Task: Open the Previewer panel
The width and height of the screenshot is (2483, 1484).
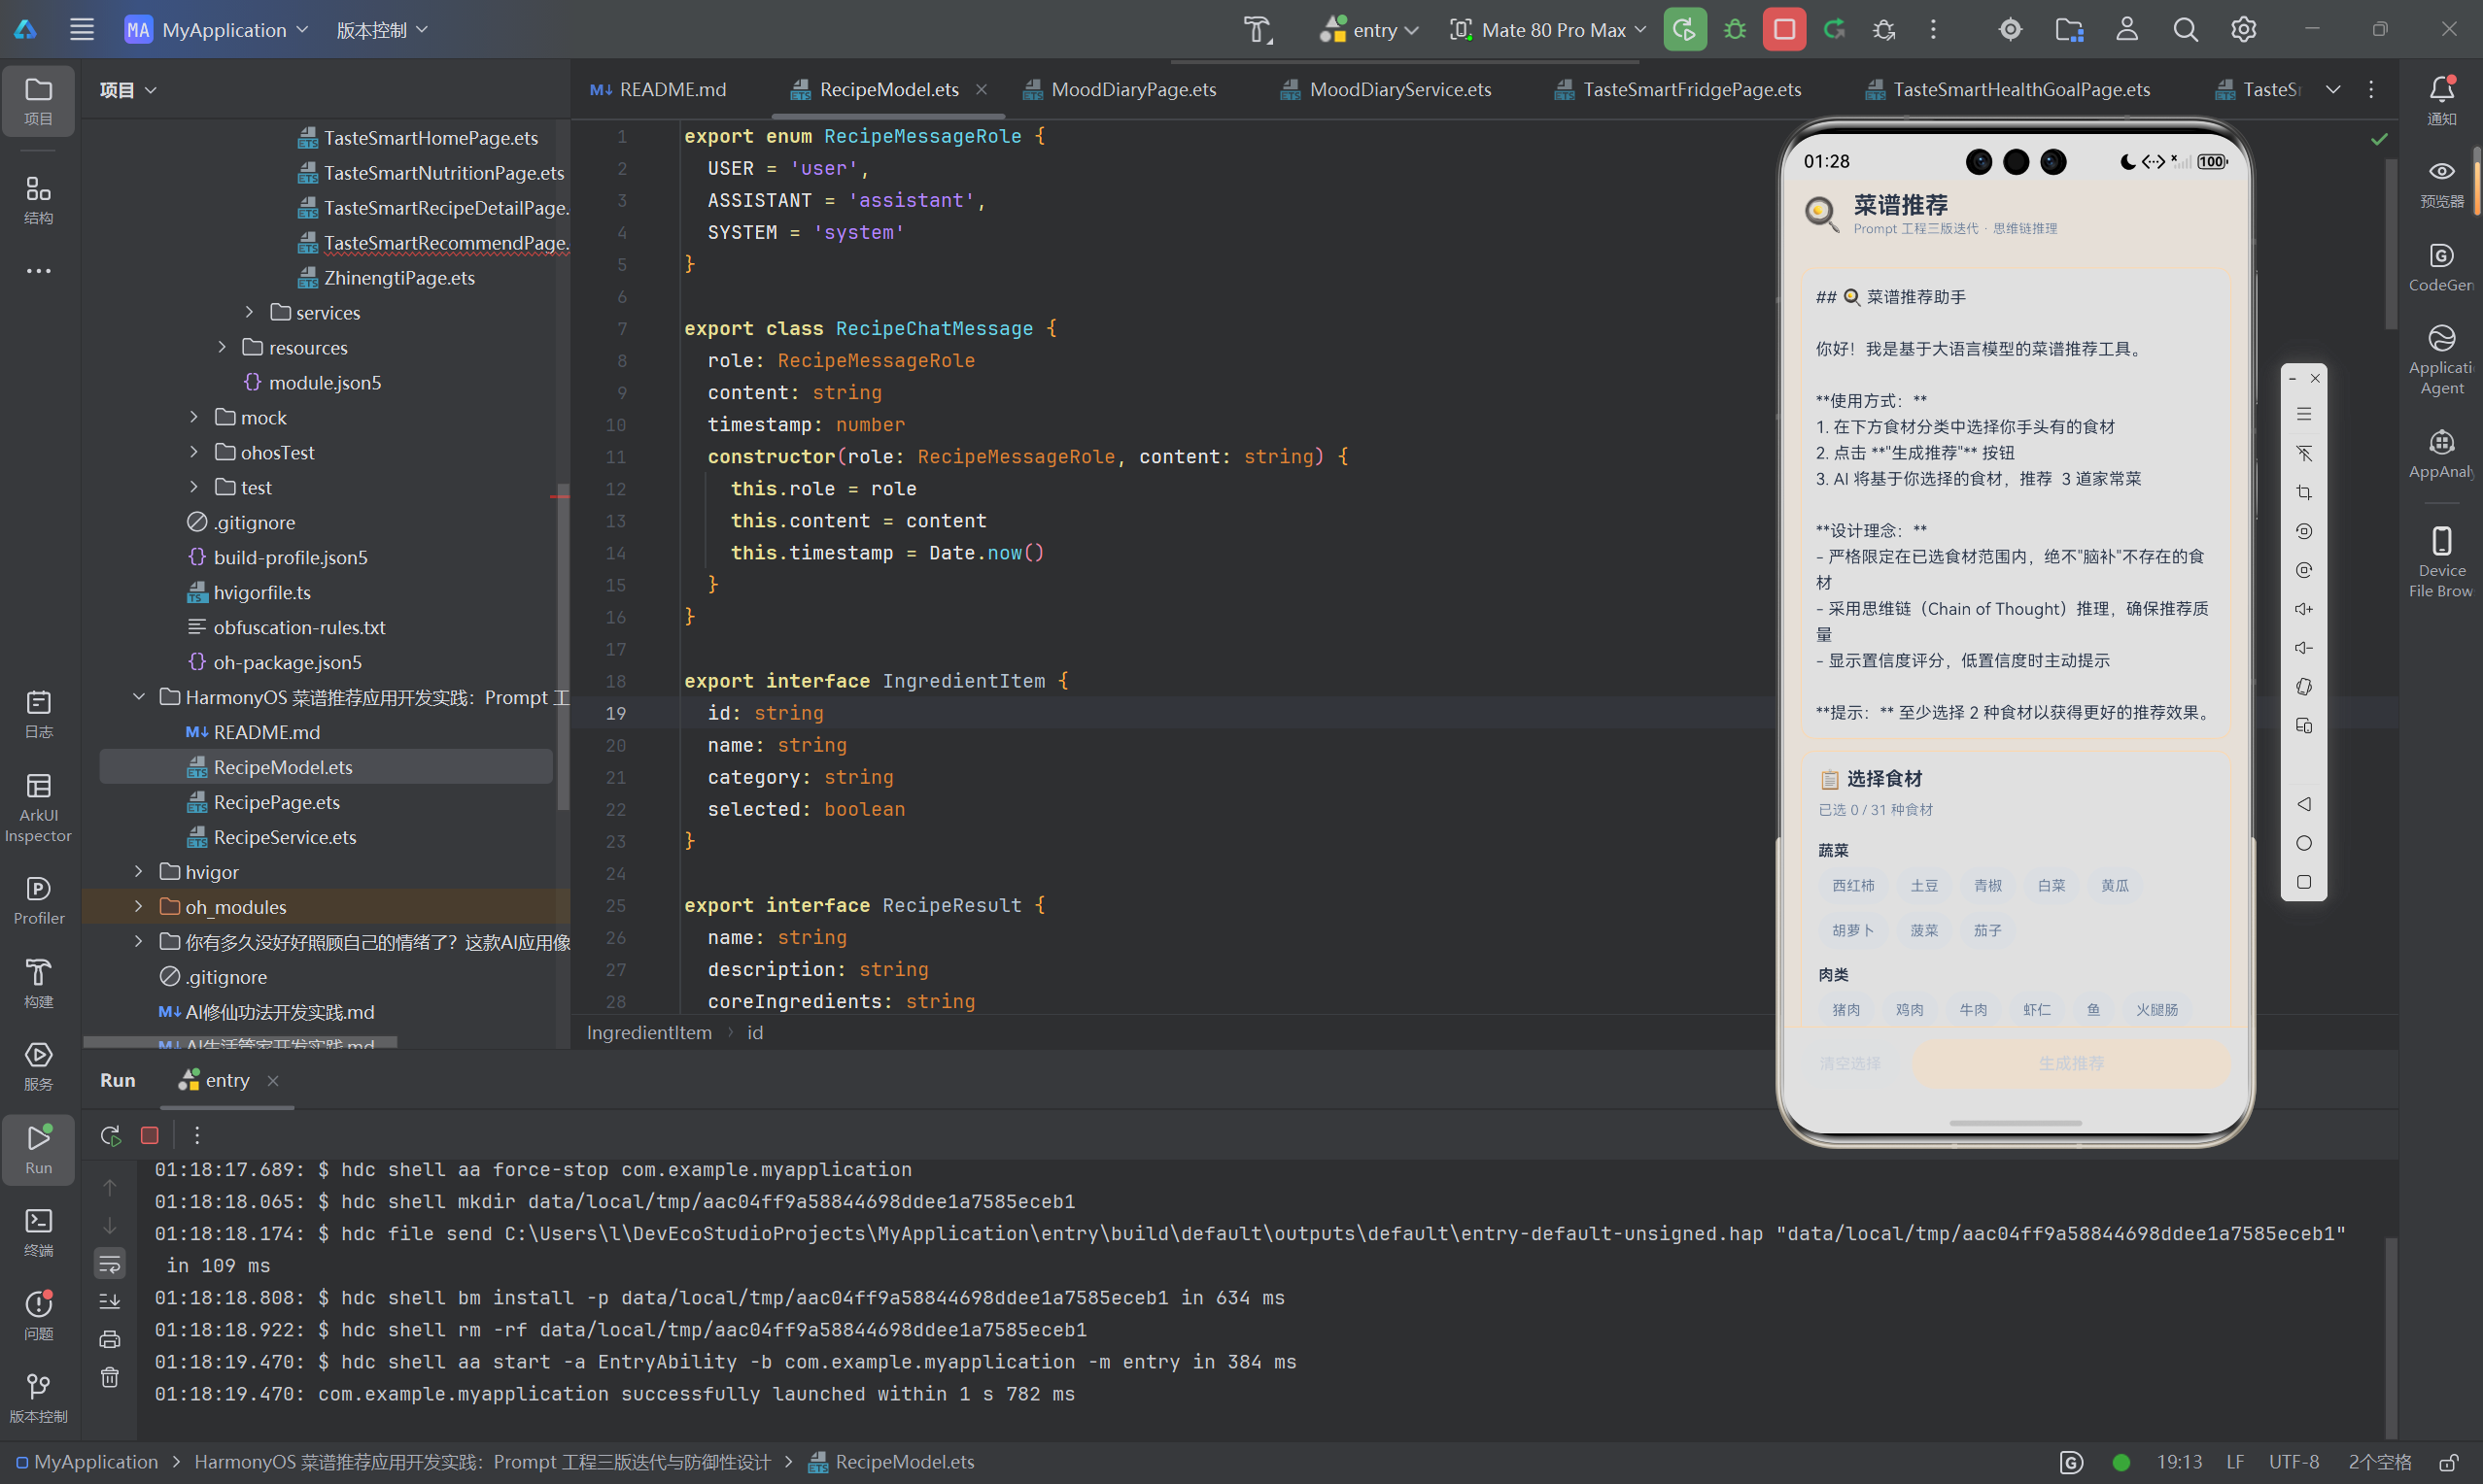Action: [2441, 183]
